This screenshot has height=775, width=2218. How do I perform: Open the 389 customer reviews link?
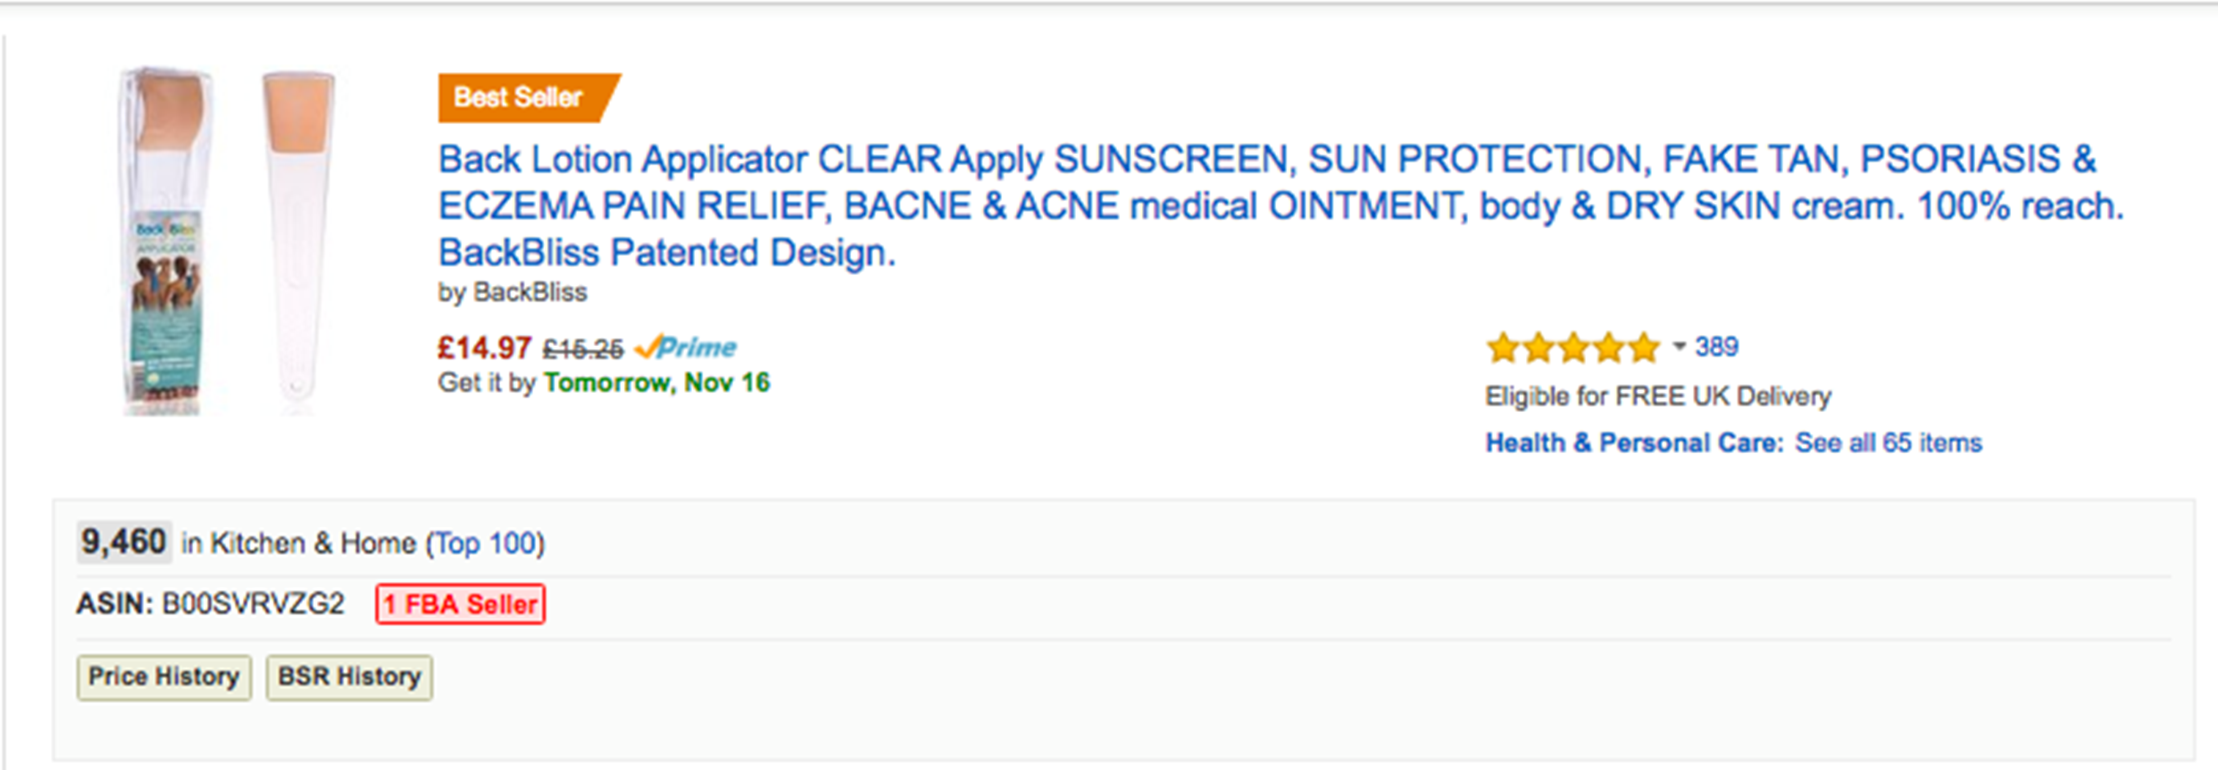tap(1716, 347)
